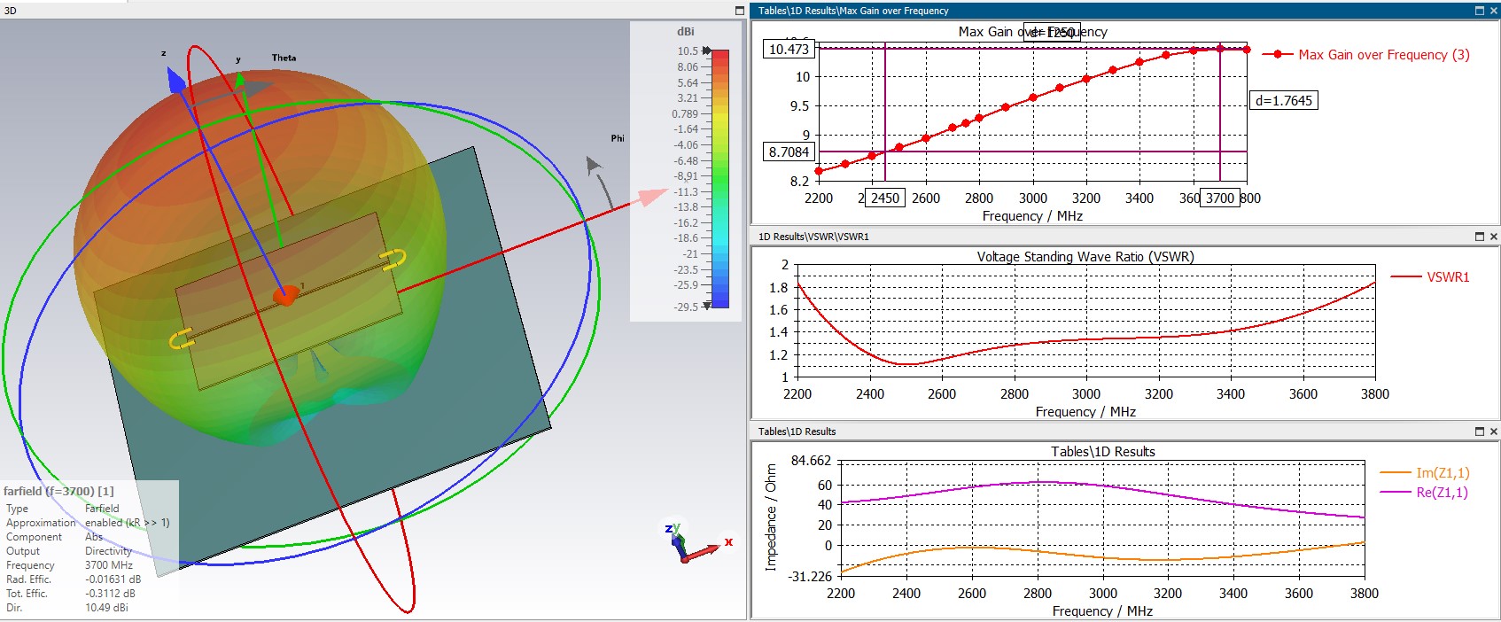
Task: Click the dBi unit label above color scale
Action: [x=686, y=32]
